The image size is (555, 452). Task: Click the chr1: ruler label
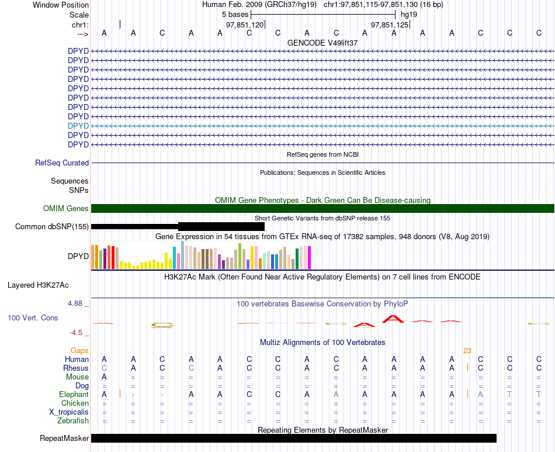tap(80, 25)
